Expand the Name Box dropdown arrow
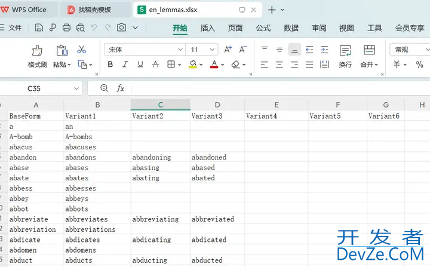 76,88
